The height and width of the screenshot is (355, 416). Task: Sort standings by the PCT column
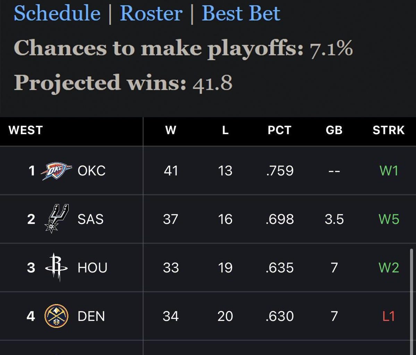click(279, 131)
